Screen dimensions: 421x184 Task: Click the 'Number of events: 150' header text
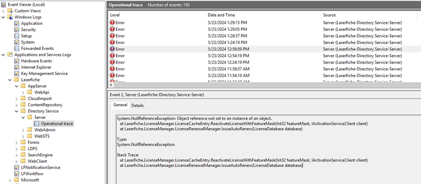(169, 5)
